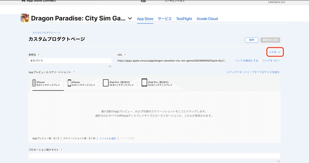Show help for Appプレビューとスクリーンショット

click(74, 72)
